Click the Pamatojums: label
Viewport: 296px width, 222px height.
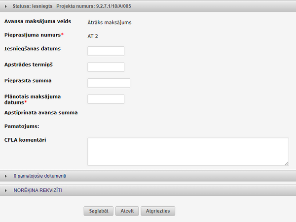(22, 126)
